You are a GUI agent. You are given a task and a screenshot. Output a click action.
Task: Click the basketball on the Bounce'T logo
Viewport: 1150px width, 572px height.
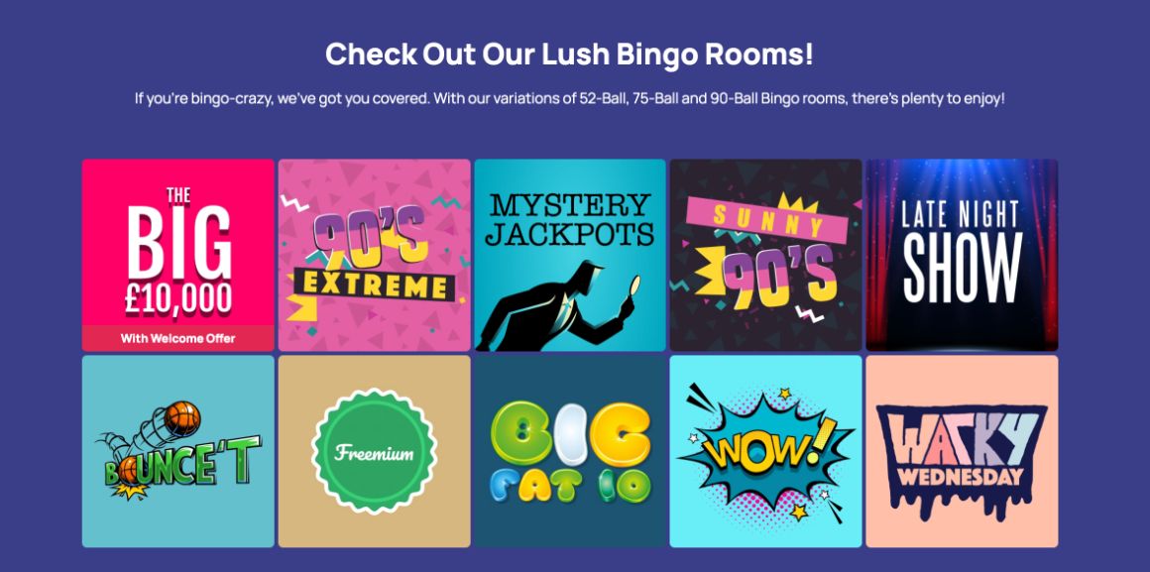[181, 418]
